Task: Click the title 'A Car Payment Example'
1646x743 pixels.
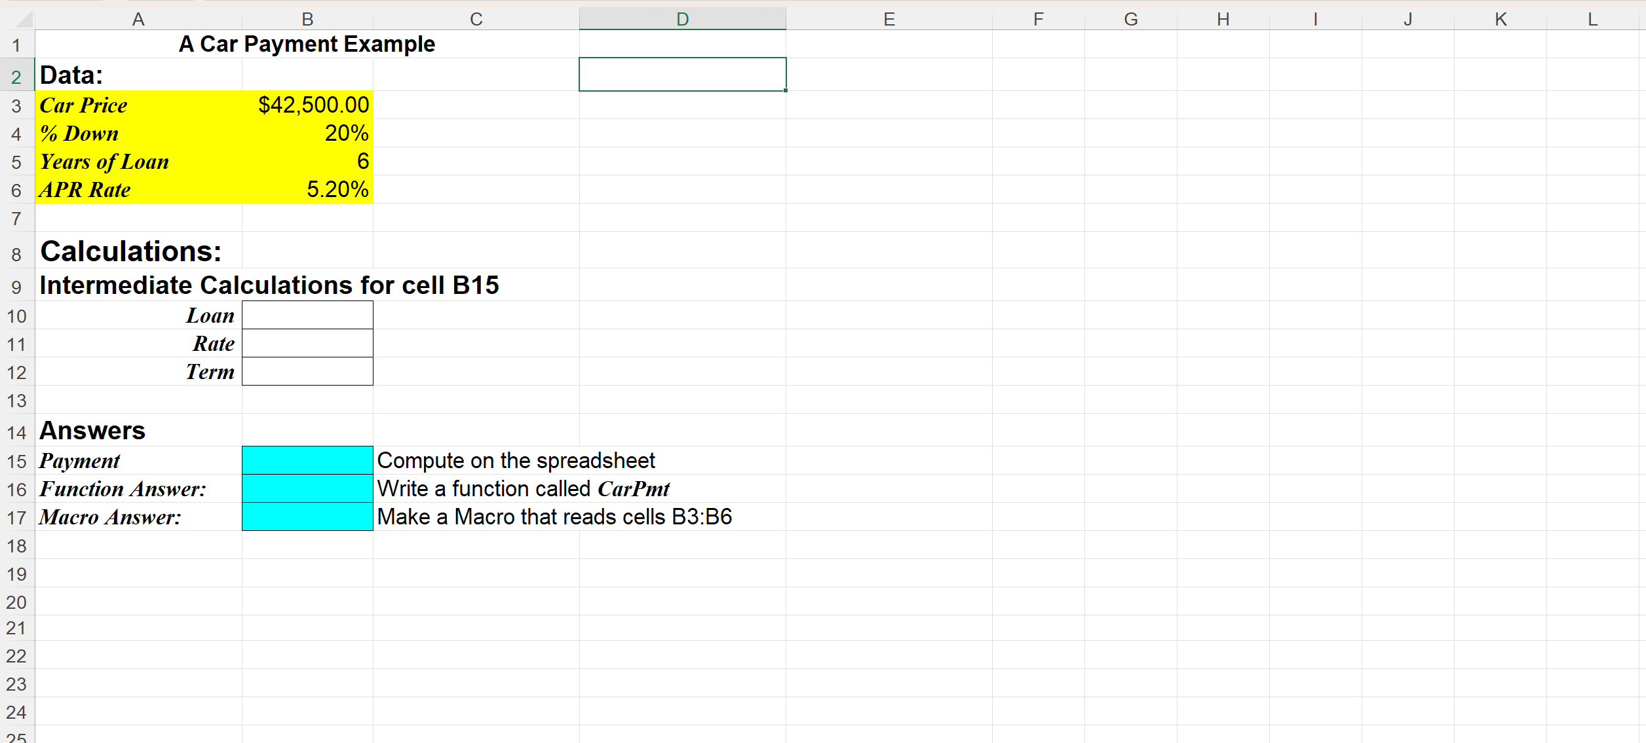Action: [307, 45]
